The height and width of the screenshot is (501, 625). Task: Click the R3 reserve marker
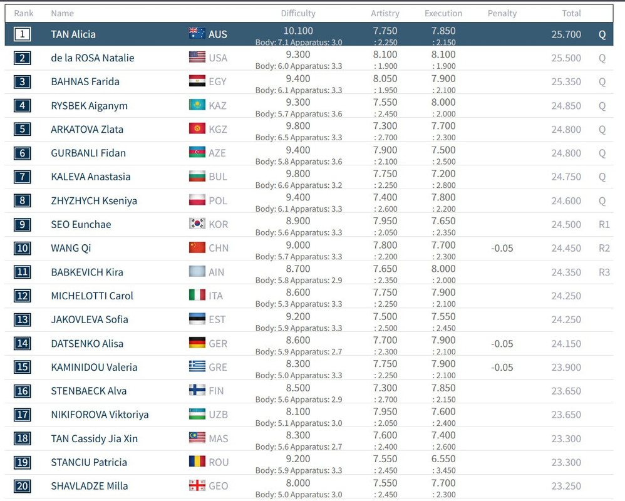604,272
